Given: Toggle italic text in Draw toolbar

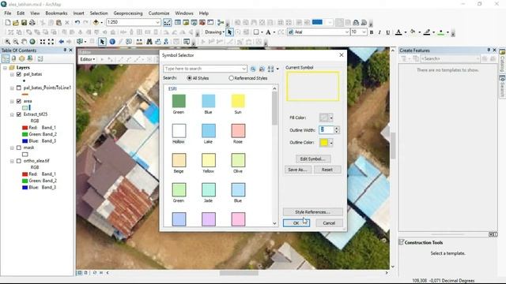Looking at the screenshot, I should click(379, 32).
